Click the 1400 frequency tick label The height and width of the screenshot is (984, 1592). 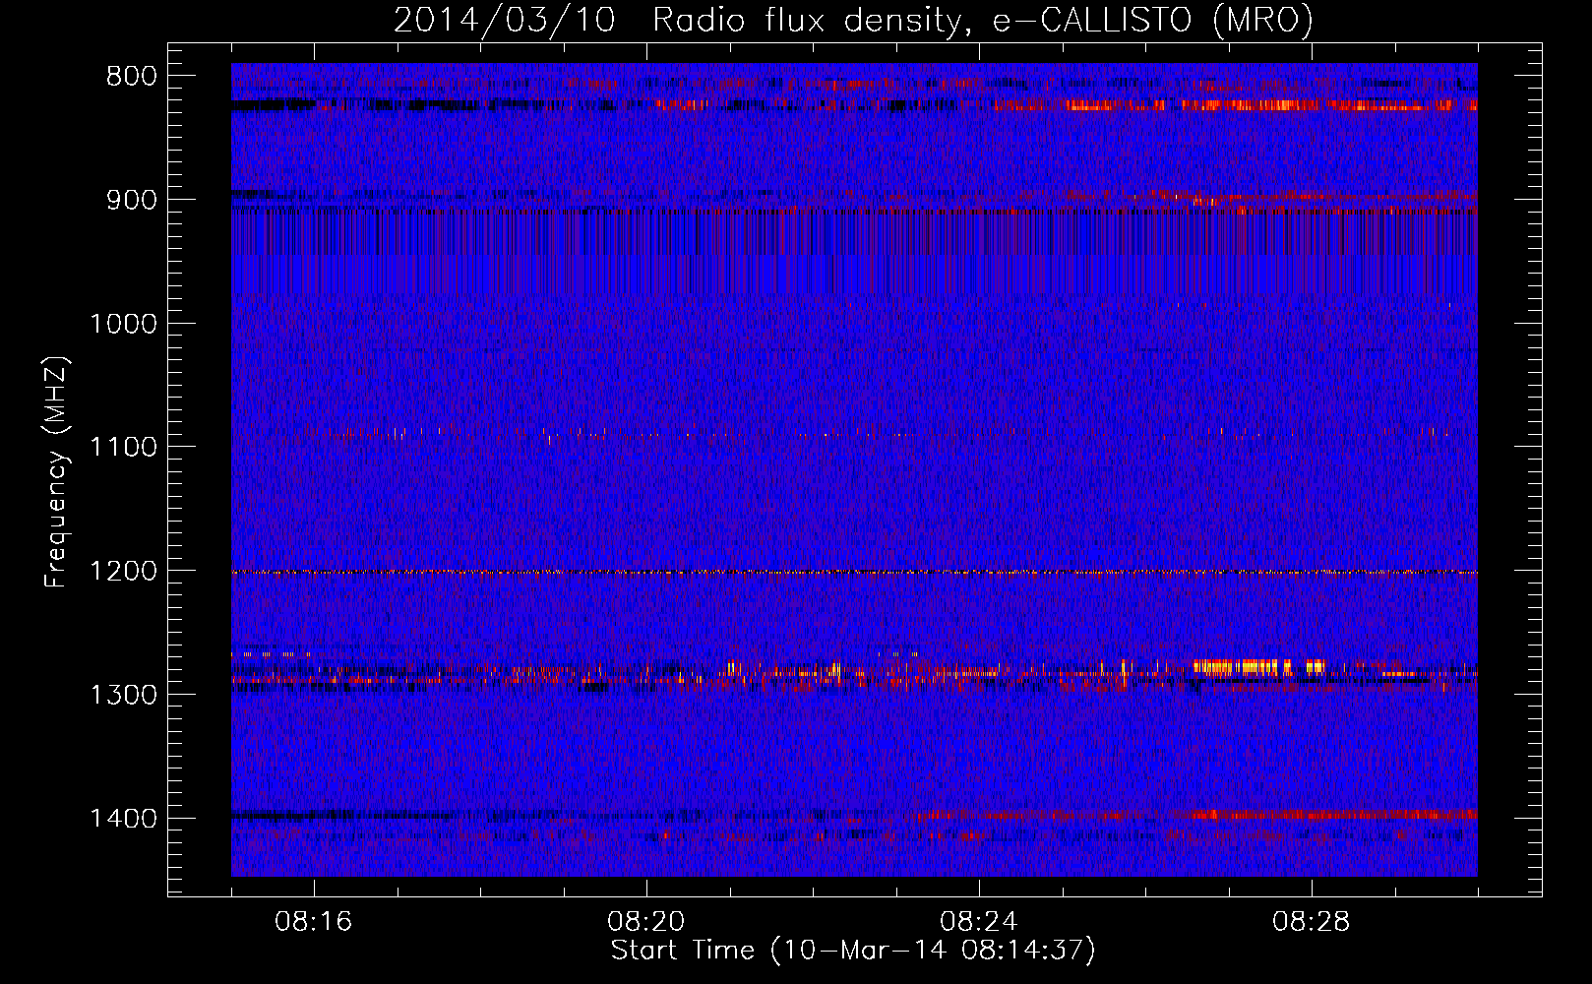(x=123, y=819)
